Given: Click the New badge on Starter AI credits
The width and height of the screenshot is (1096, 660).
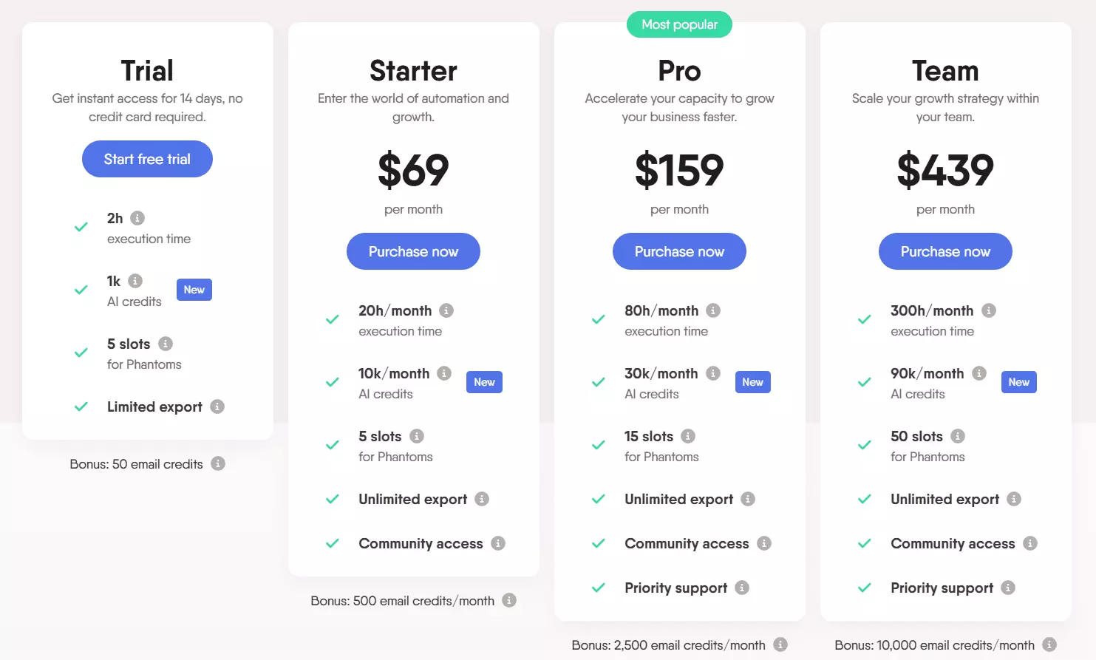Looking at the screenshot, I should tap(484, 382).
